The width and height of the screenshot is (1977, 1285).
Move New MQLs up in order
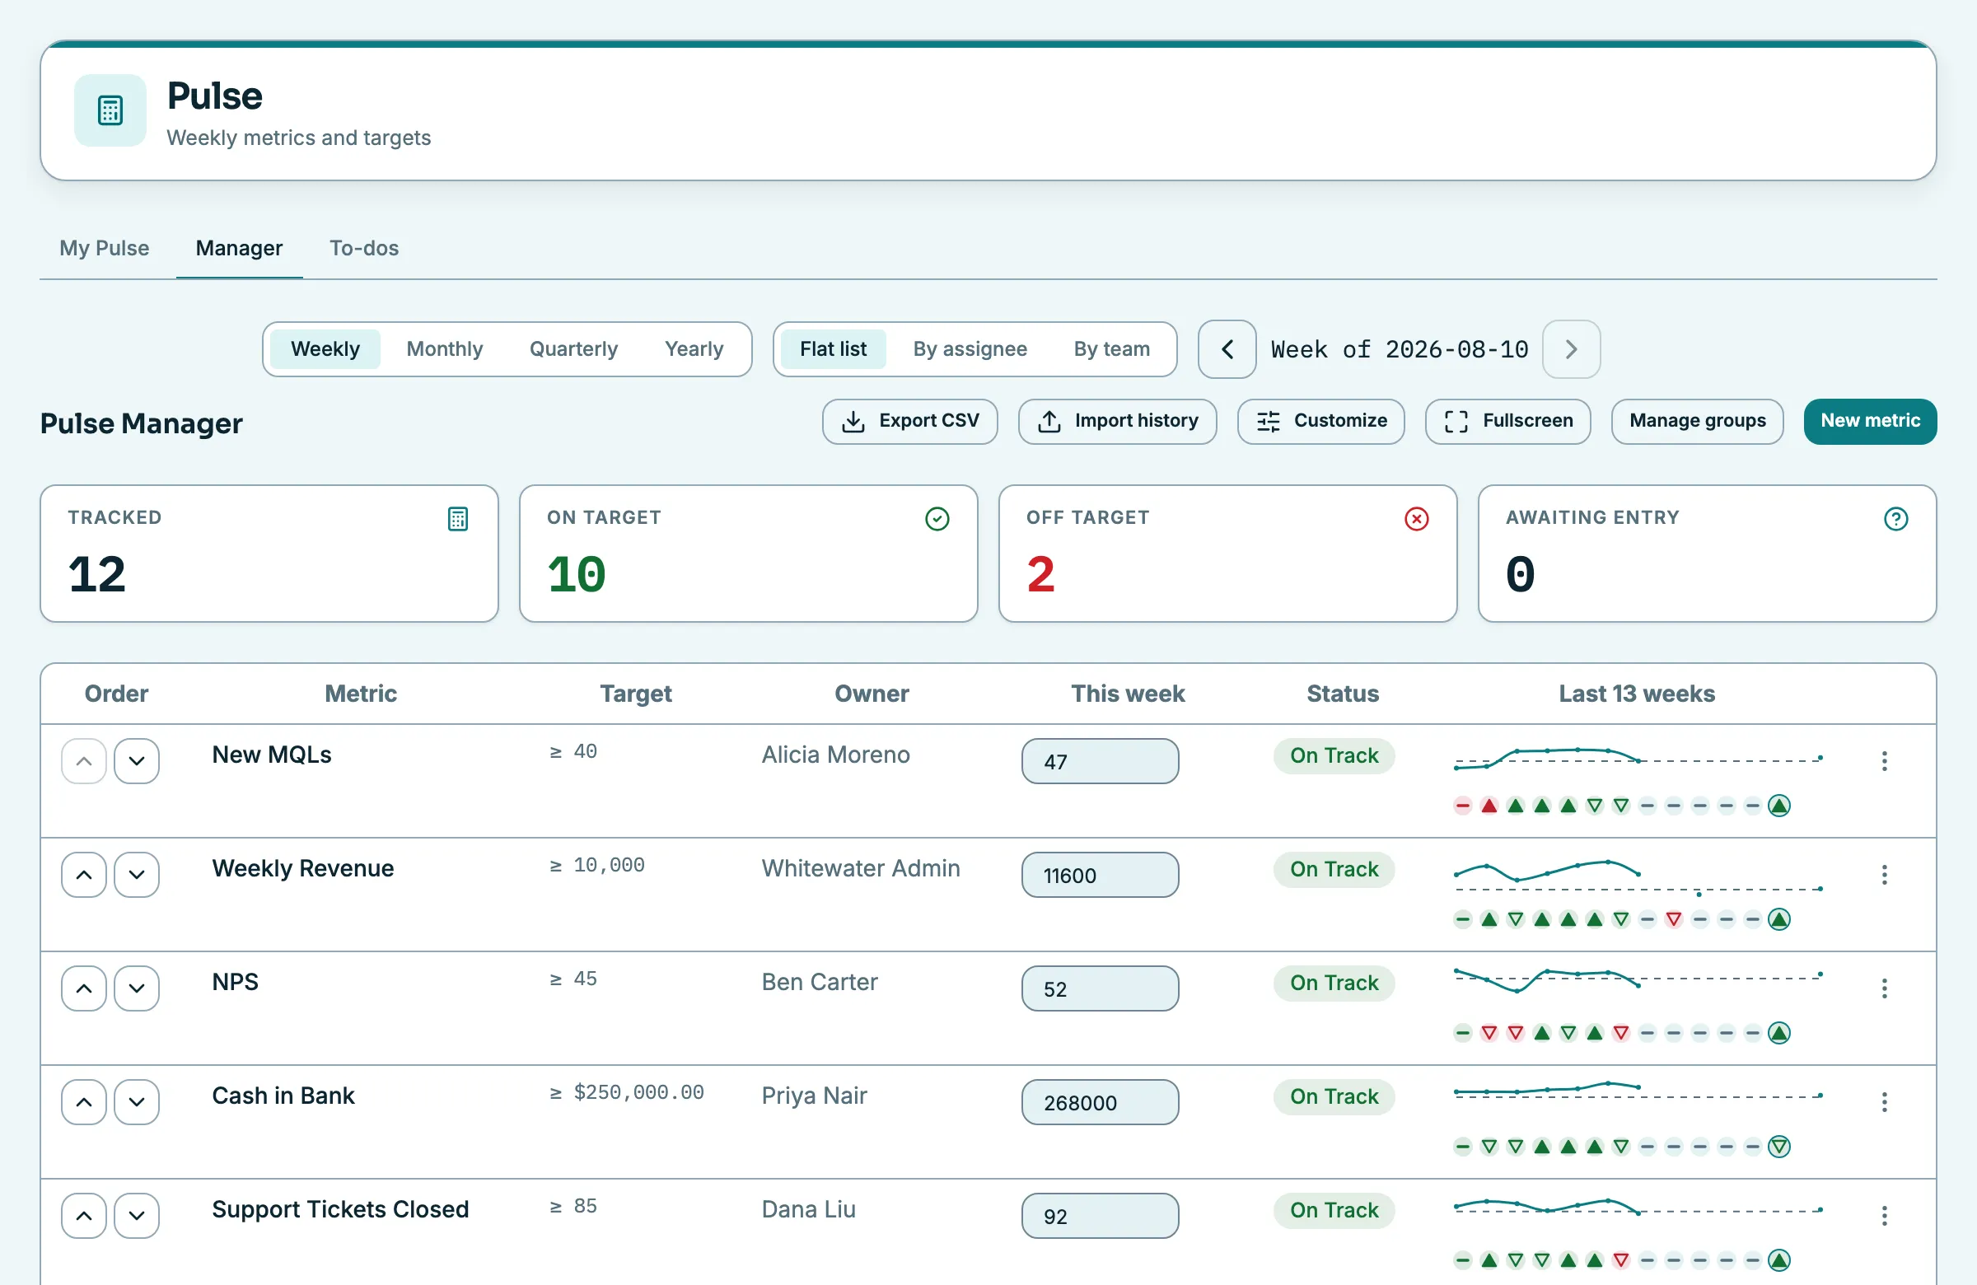click(x=84, y=761)
